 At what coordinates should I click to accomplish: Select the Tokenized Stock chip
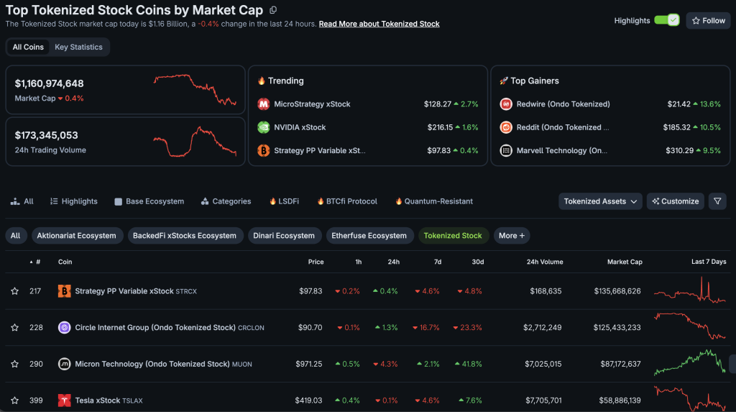pos(453,236)
